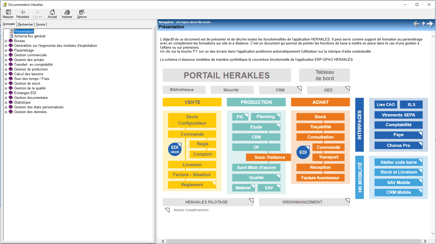Click the vertical scrollbar down arrow

(x=433, y=233)
